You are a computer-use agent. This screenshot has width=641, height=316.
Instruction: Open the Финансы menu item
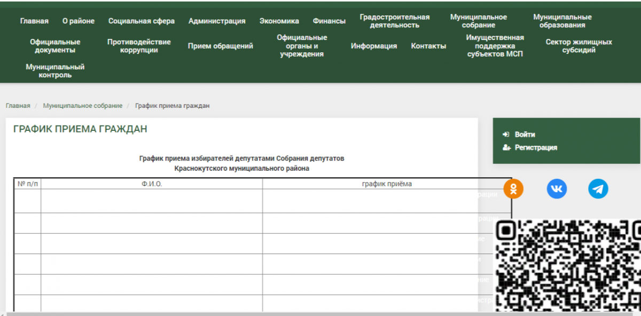point(329,21)
